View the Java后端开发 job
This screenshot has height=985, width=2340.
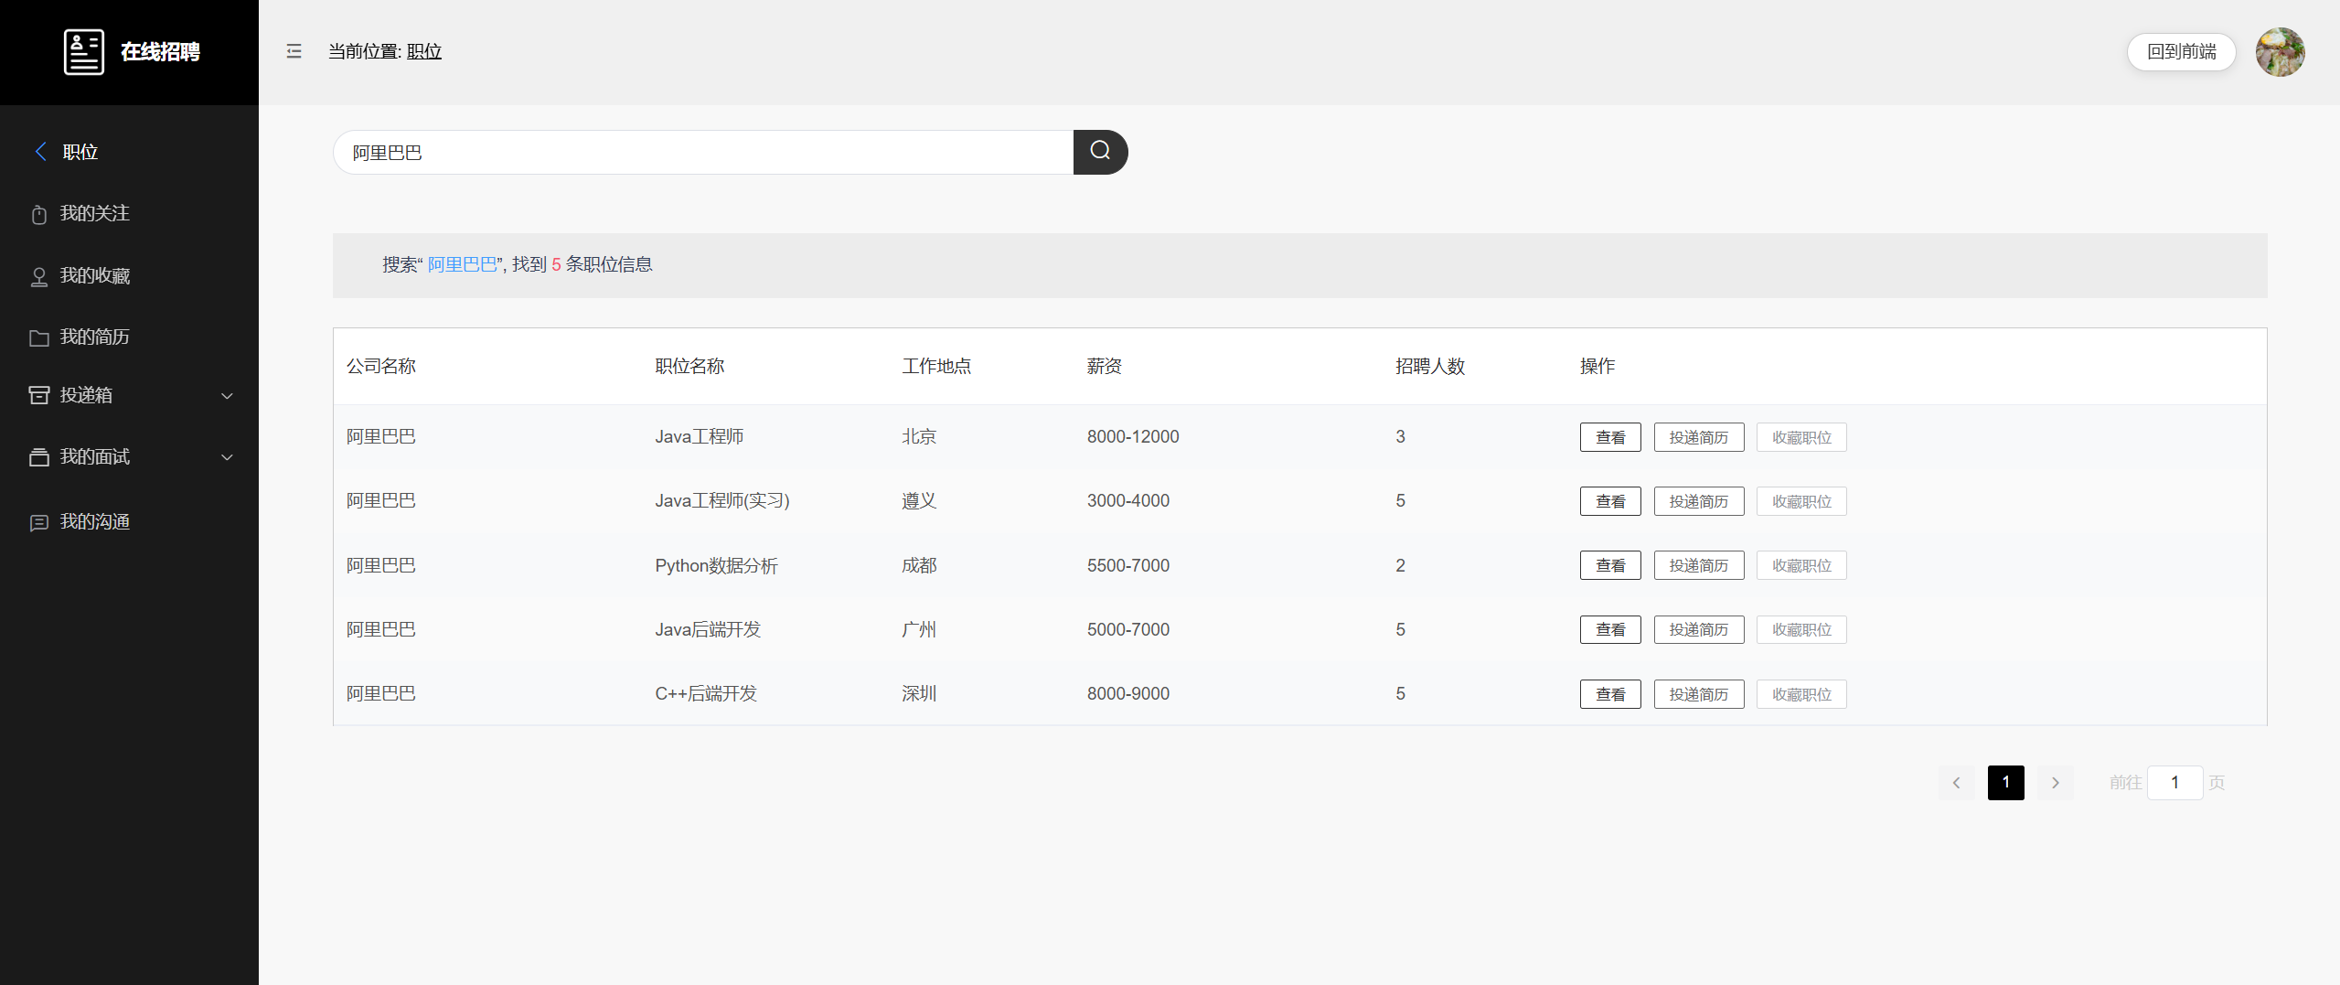(1610, 629)
